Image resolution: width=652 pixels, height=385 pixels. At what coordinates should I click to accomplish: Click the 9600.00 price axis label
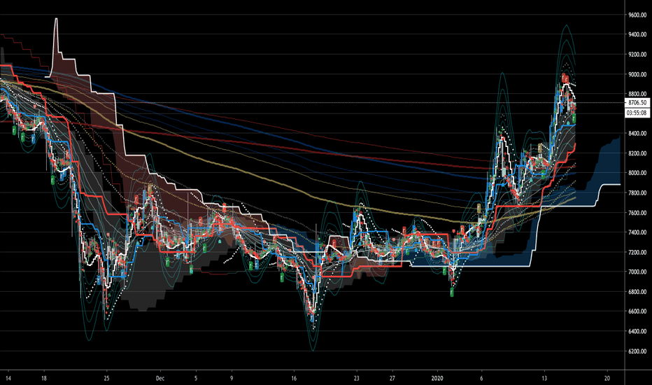637,15
